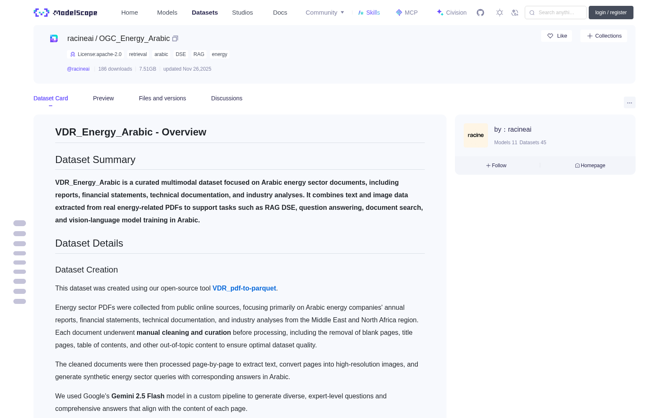Click the Datasets 45 count

click(533, 143)
